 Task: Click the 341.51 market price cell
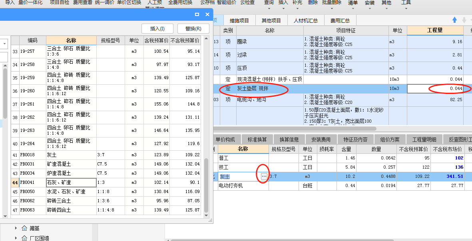[x=447, y=176]
